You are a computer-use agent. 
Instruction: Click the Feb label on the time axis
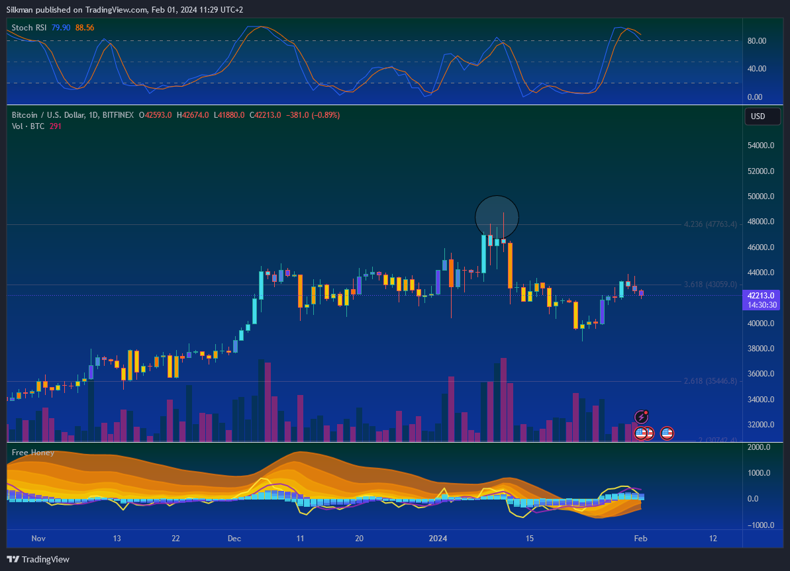tap(640, 539)
